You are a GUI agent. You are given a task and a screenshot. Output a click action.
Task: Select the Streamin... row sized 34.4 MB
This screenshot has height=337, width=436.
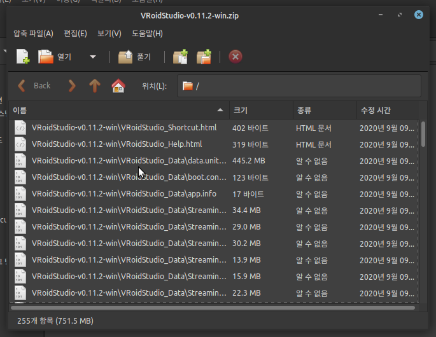[x=214, y=210]
